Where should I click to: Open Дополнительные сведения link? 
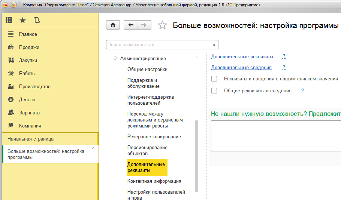tap(241, 68)
